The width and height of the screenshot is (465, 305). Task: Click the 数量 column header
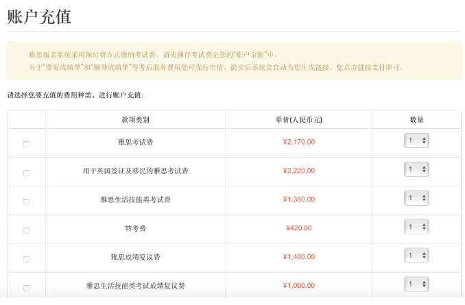(x=417, y=120)
